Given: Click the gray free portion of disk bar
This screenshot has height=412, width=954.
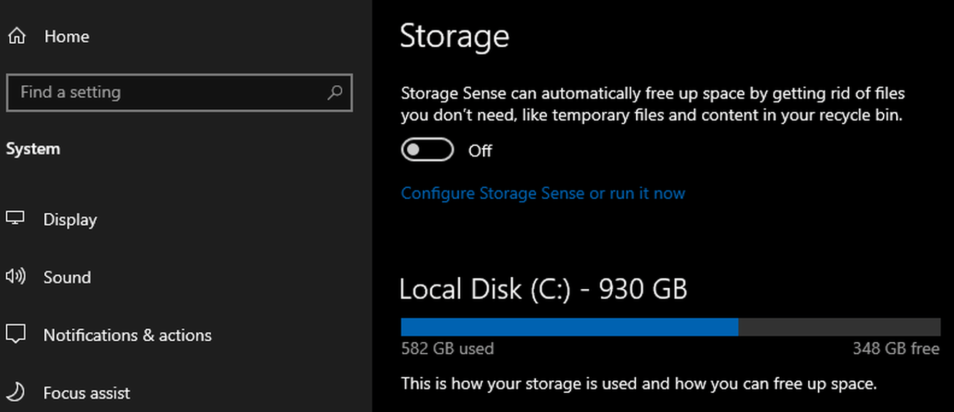Looking at the screenshot, I should pos(839,327).
